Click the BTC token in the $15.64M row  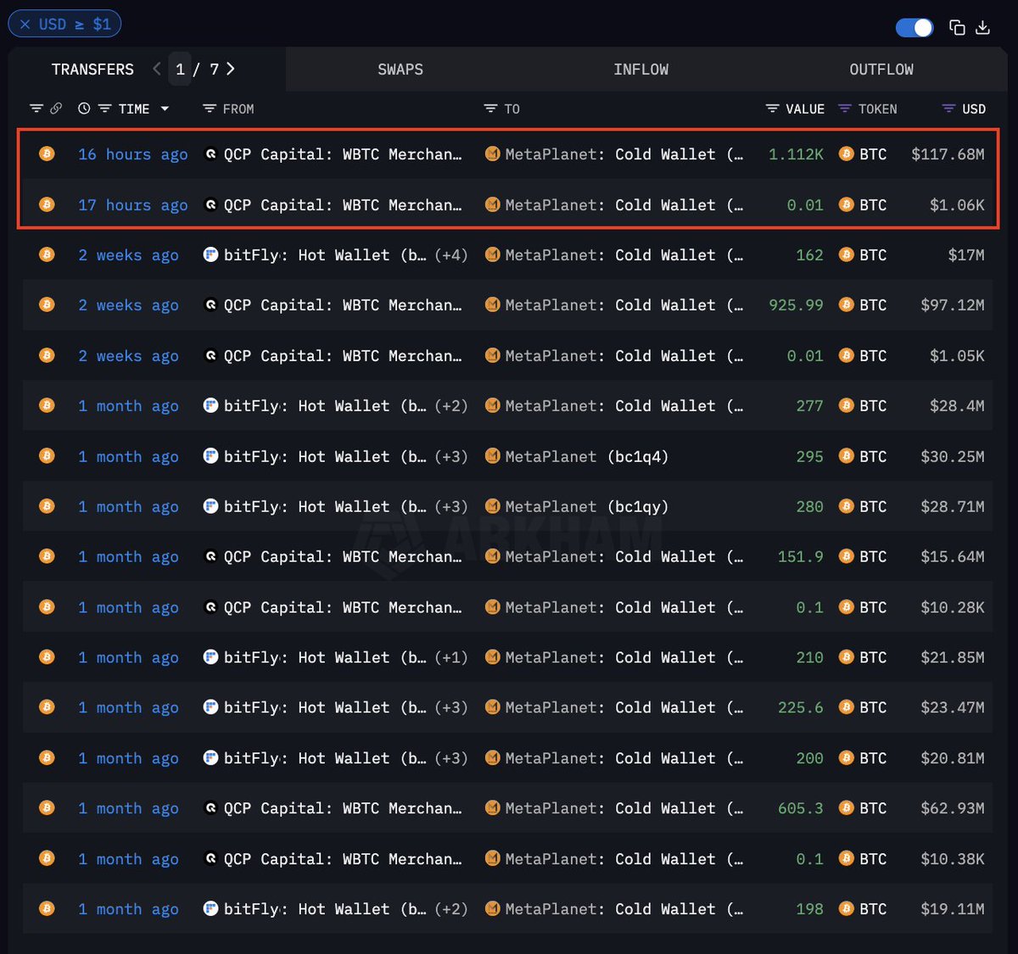tap(863, 556)
